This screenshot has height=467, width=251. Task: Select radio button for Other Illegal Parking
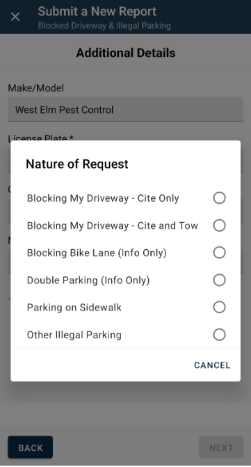(x=219, y=335)
